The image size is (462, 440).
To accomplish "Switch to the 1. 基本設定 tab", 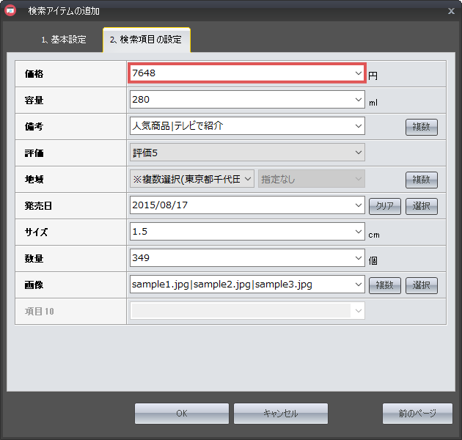I will 64,40.
